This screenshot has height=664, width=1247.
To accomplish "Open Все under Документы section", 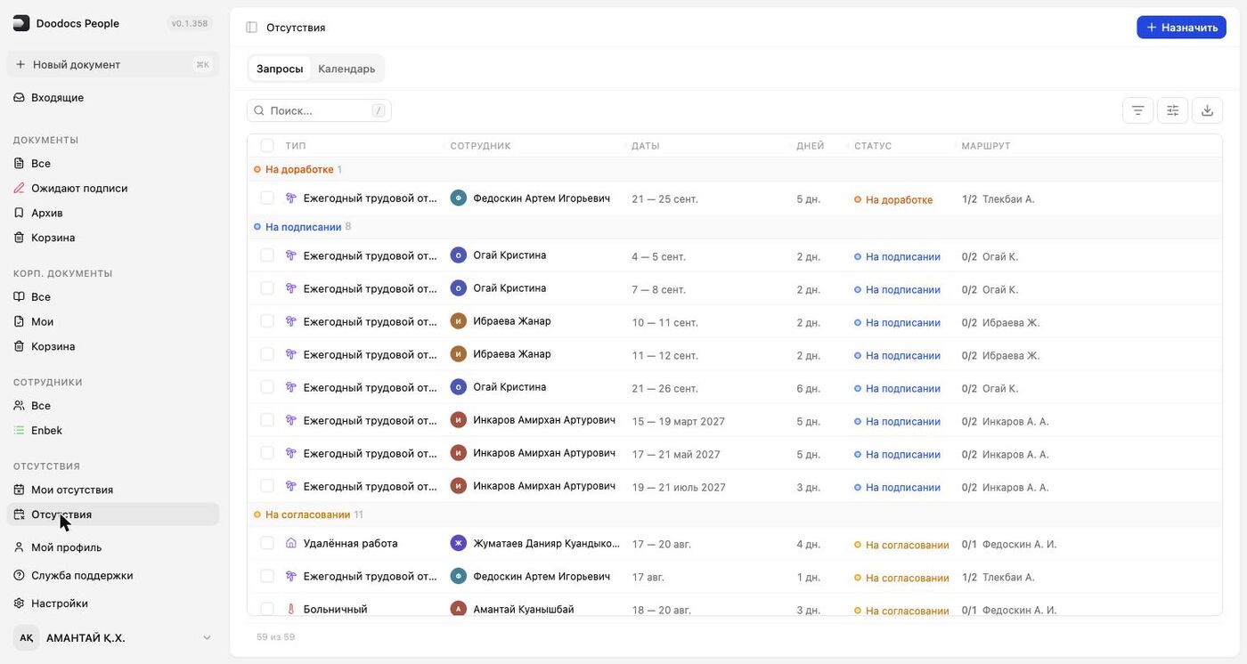I will tap(112, 163).
